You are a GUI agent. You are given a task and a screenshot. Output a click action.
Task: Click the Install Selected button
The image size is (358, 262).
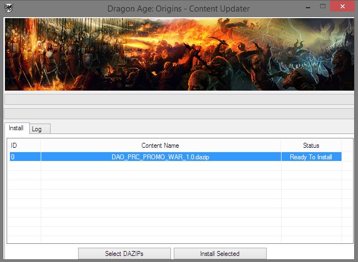(x=220, y=254)
